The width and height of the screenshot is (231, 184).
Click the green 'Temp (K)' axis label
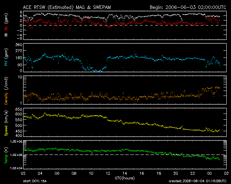click(x=6, y=156)
